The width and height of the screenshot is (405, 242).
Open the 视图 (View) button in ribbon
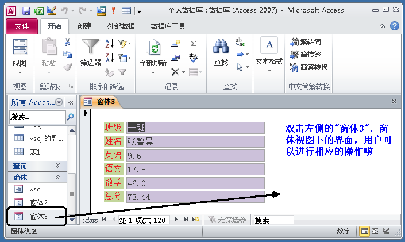(x=20, y=57)
